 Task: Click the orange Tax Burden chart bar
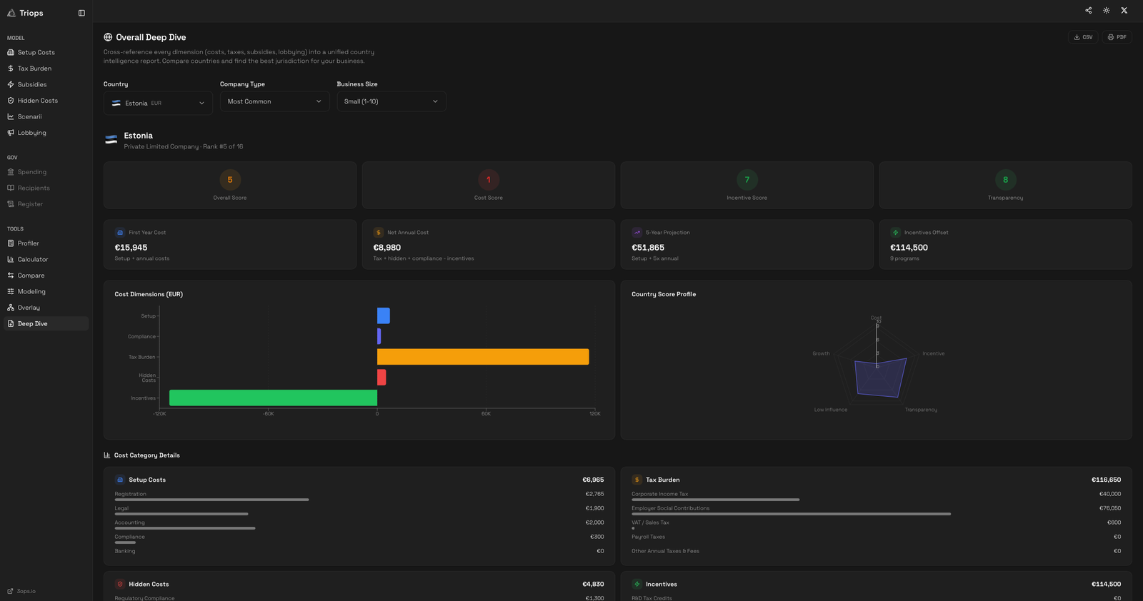point(483,357)
